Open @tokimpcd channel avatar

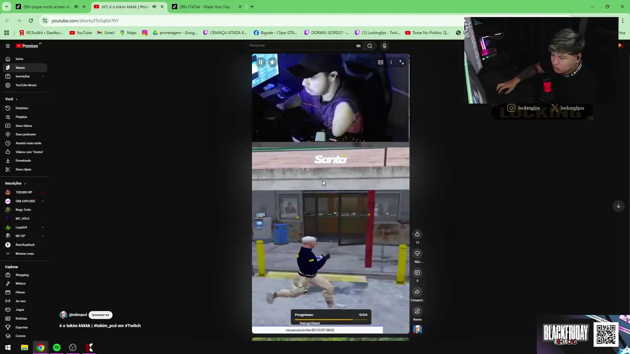click(x=63, y=315)
